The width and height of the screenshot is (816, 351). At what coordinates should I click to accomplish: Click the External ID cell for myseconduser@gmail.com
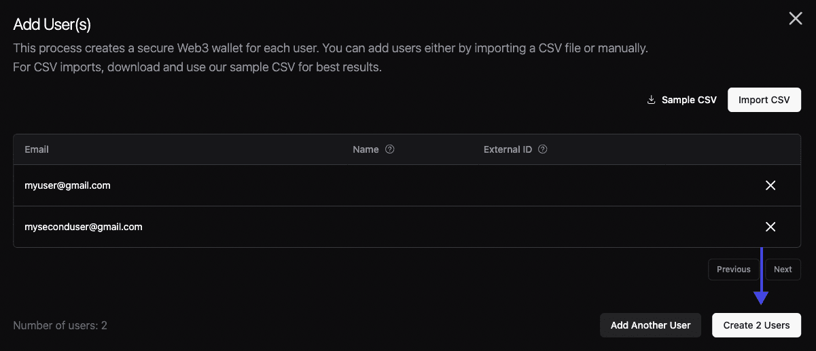click(578, 227)
